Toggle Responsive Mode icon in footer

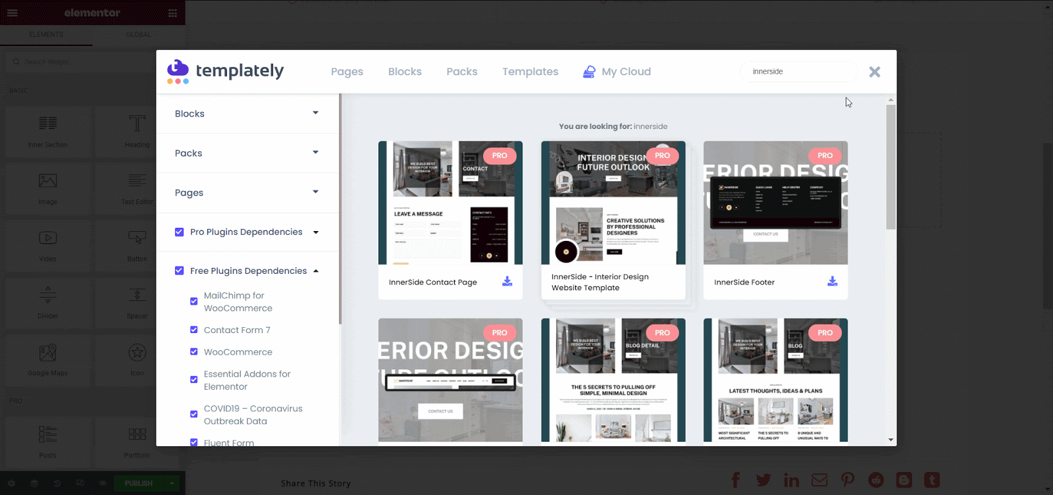coord(80,483)
